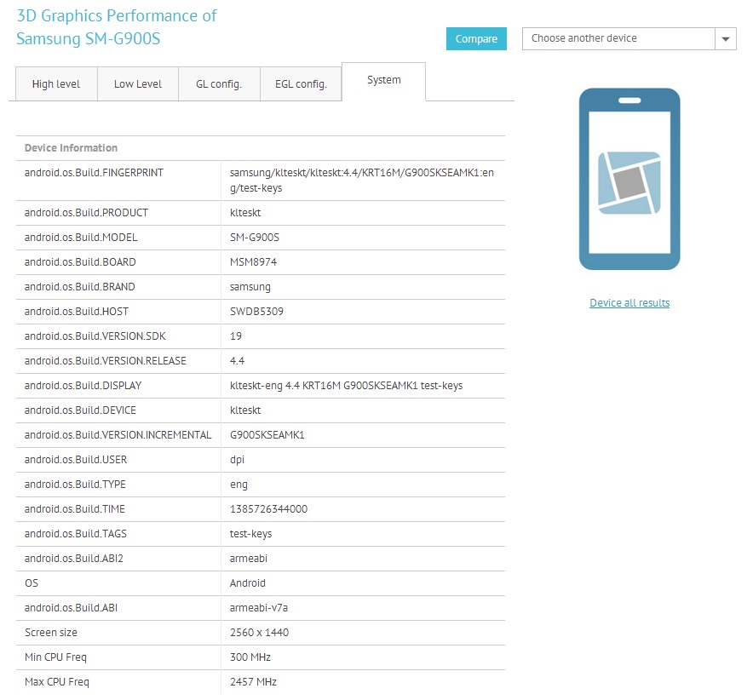The image size is (753, 700).
Task: Select the 2457 MHz value
Action: click(253, 683)
